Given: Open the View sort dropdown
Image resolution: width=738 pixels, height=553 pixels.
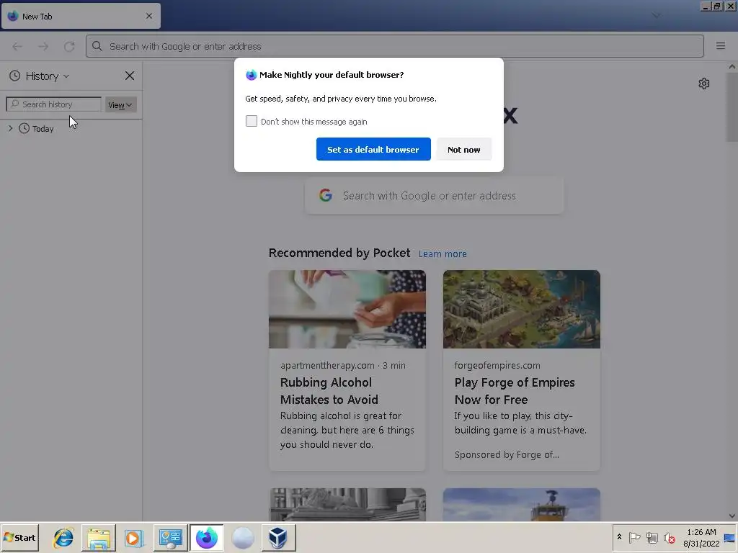Looking at the screenshot, I should [120, 105].
